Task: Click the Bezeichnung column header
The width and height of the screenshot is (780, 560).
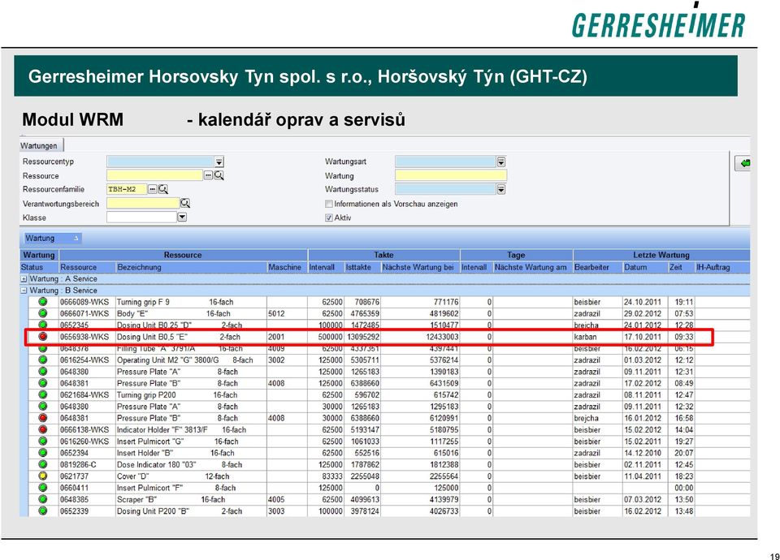Action: tap(191, 267)
